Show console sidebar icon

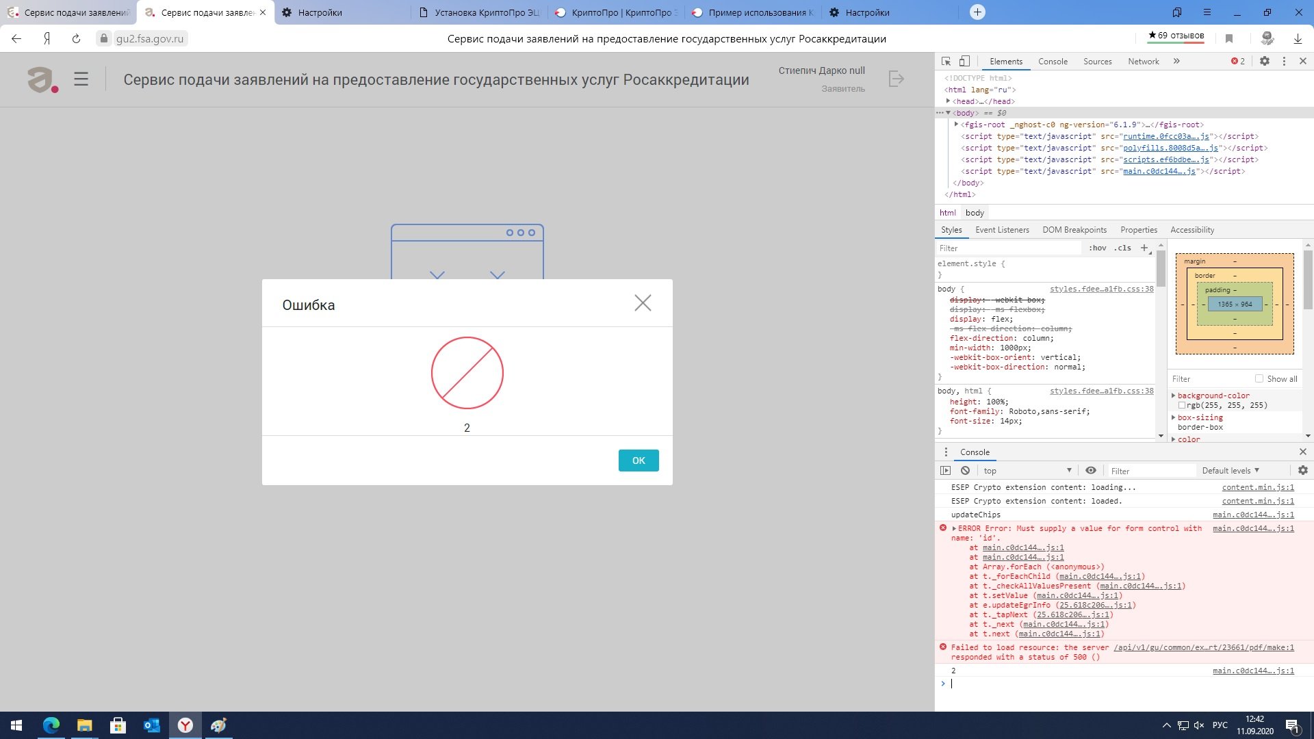click(946, 471)
